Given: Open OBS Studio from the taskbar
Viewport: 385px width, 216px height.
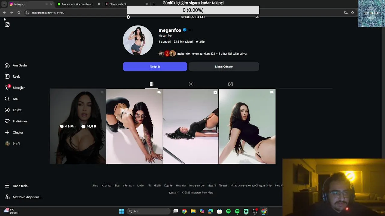Looking at the screenshot, I should (x=255, y=211).
